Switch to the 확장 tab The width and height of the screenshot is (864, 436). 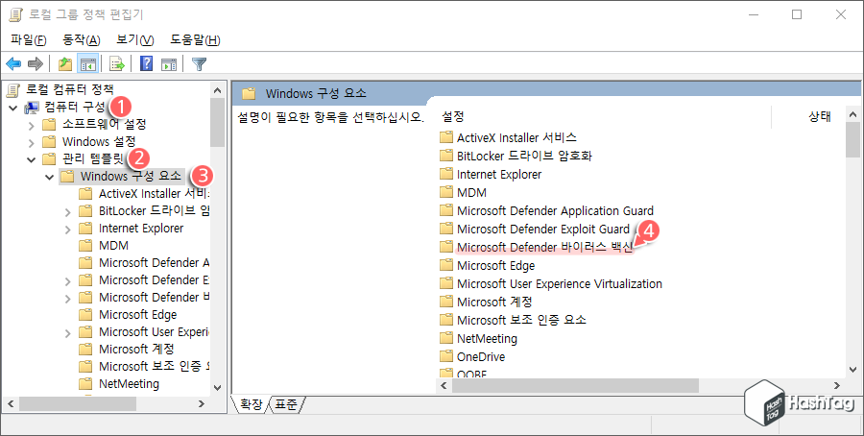252,405
